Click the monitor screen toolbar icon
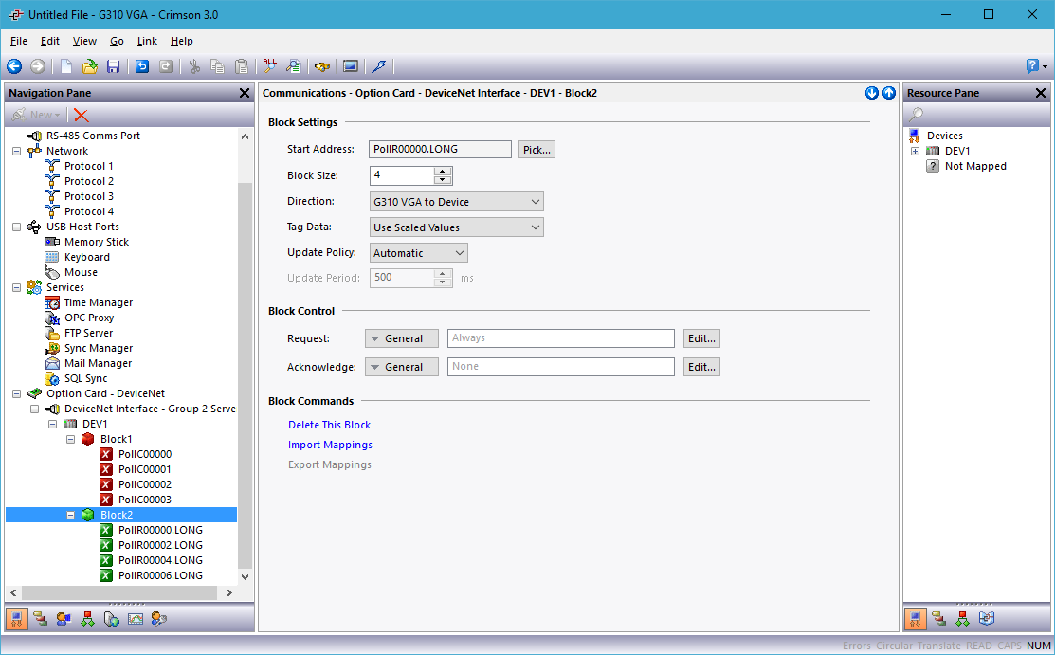The height and width of the screenshot is (655, 1055). point(350,66)
